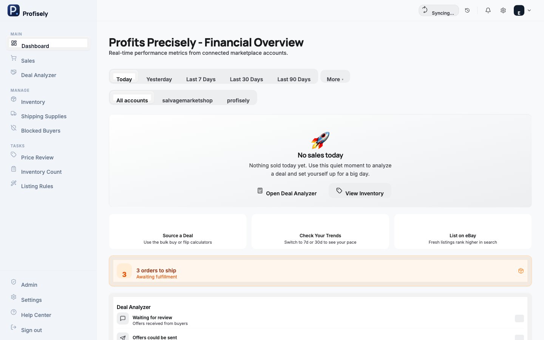Click the Open Deal Analyzer button
This screenshot has width=544, height=340.
287,193
